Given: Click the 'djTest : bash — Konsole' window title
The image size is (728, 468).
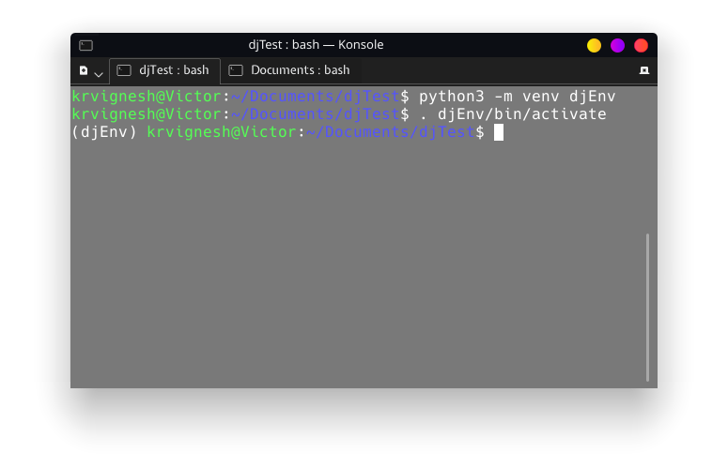Looking at the screenshot, I should (x=316, y=45).
